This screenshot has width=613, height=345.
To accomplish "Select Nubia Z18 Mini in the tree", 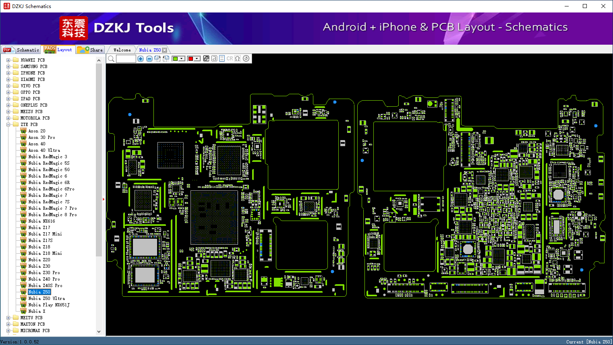I will click(45, 253).
